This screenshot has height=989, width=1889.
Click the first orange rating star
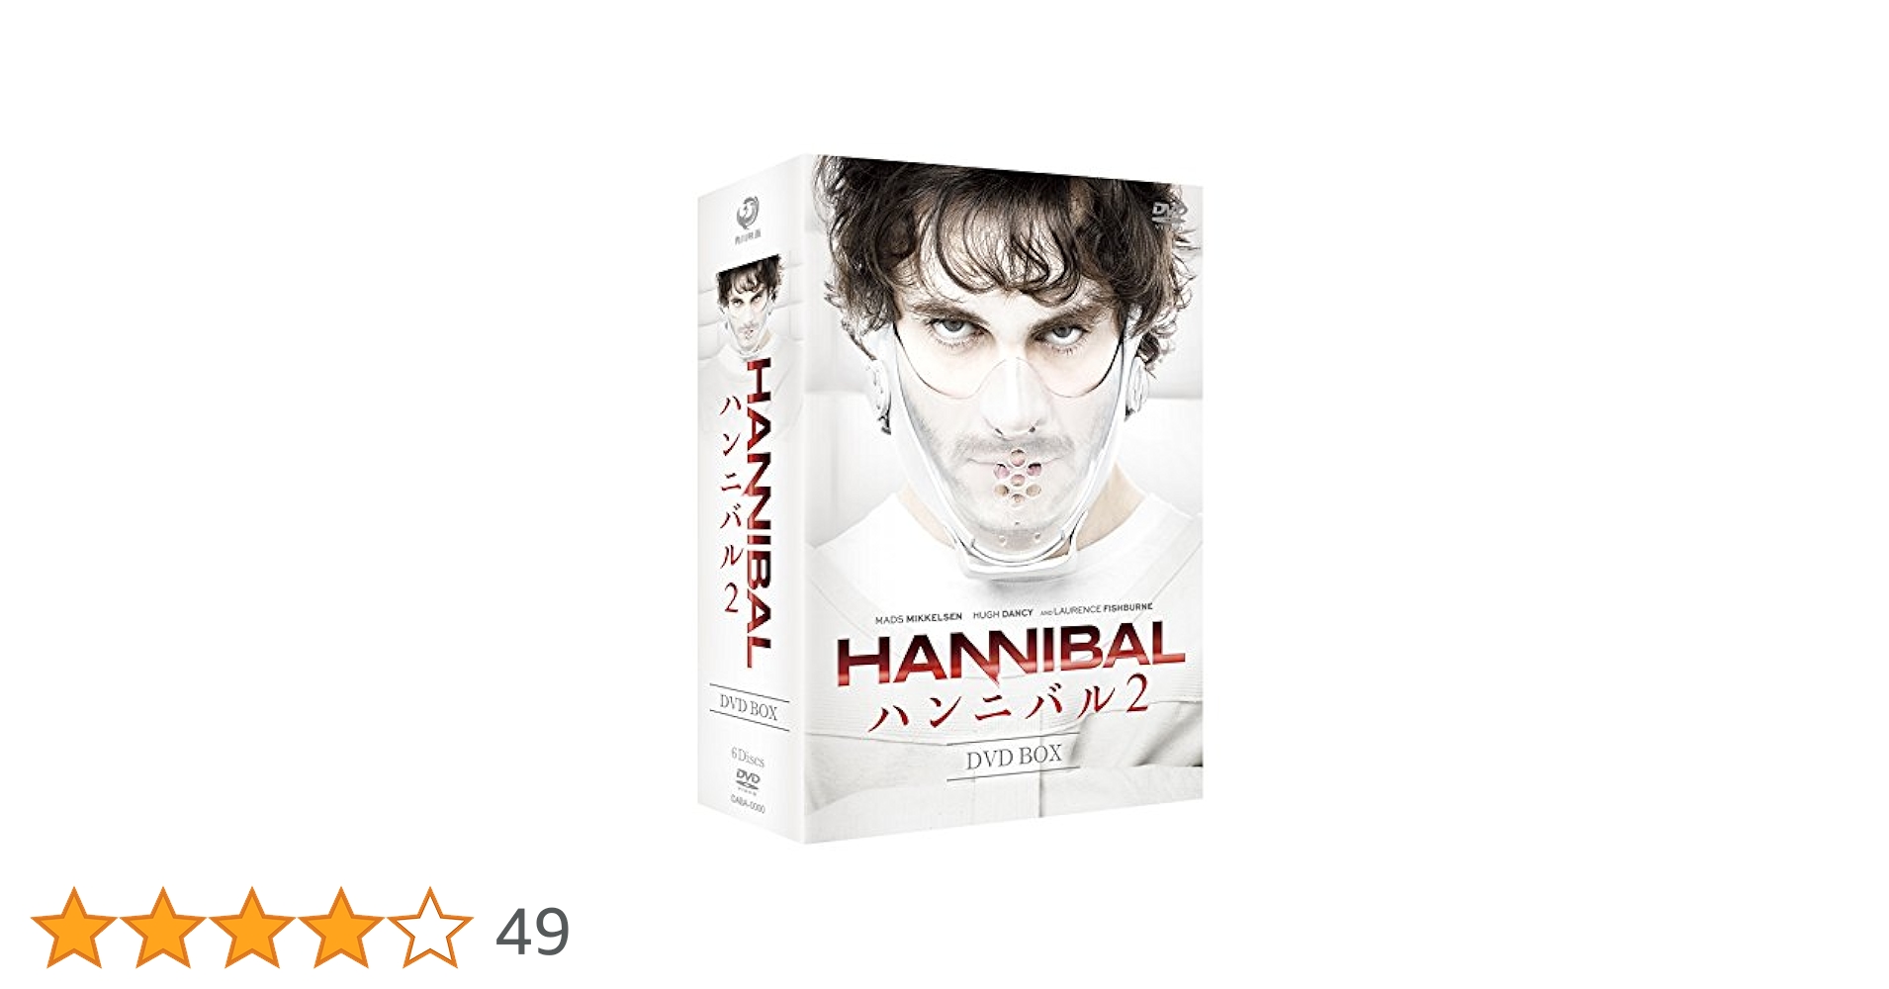(x=73, y=928)
